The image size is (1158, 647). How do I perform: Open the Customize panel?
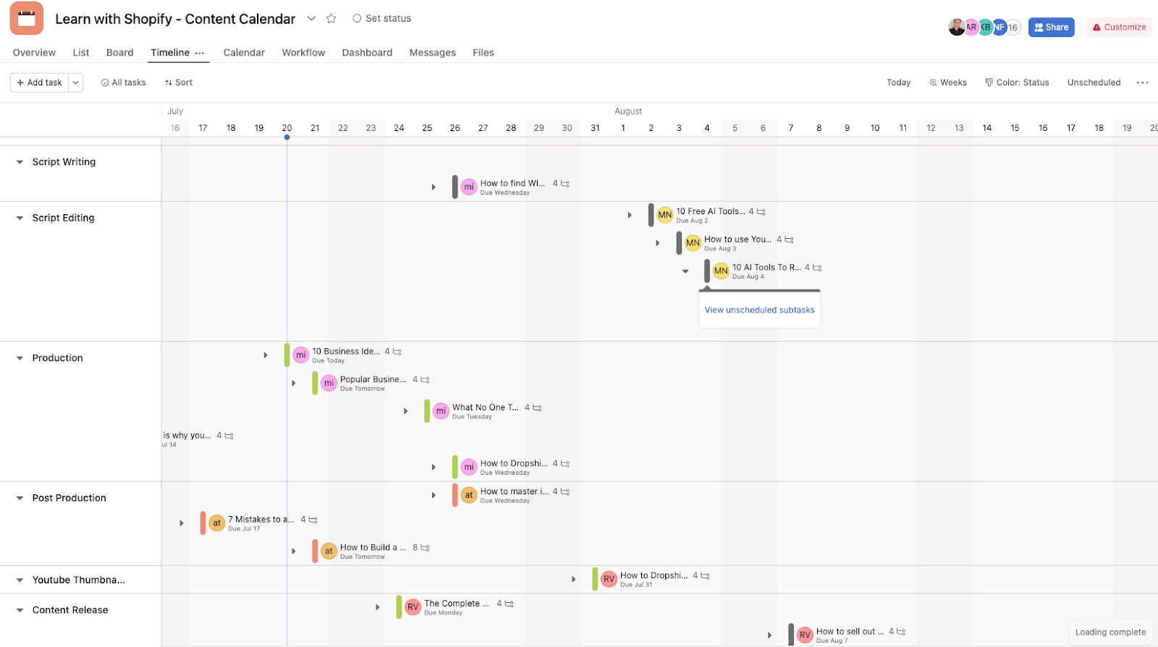pyautogui.click(x=1119, y=28)
